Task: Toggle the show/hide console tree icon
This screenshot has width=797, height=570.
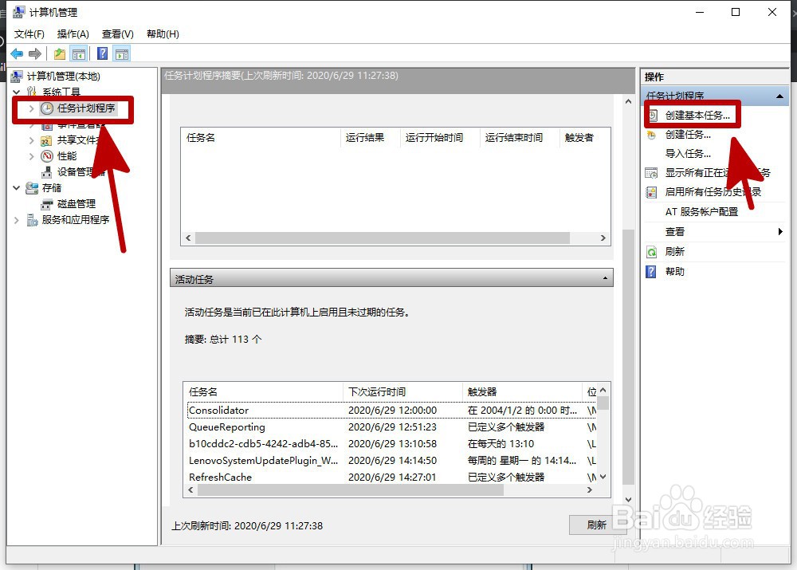Action: [x=78, y=53]
